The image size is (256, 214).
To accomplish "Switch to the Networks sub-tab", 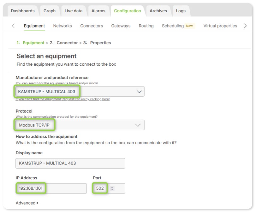I will click(63, 26).
